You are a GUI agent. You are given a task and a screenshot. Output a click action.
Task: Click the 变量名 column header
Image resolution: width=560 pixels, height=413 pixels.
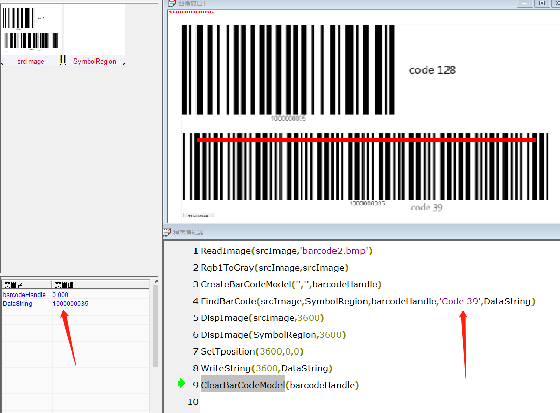click(27, 284)
